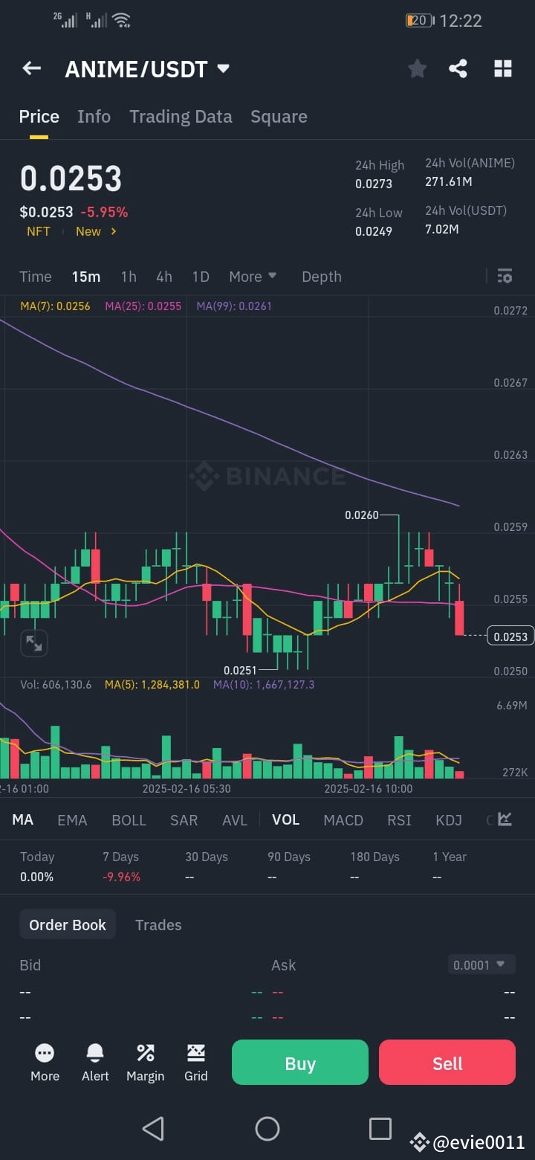The image size is (535, 1160).
Task: Switch to the Trading Data tab
Action: coord(181,116)
